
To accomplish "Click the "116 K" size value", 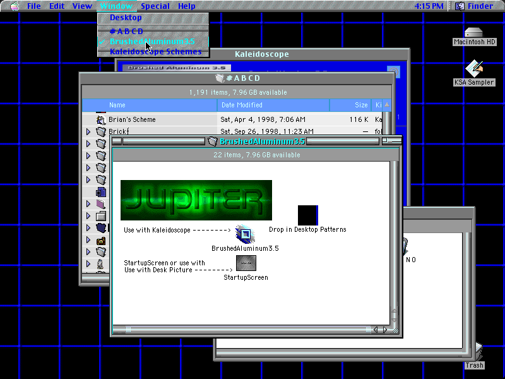I will [359, 119].
